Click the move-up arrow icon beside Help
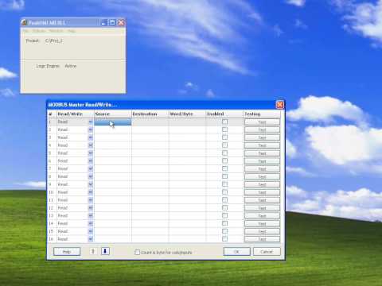Screen dimensions: 382x286 [x=93, y=251]
